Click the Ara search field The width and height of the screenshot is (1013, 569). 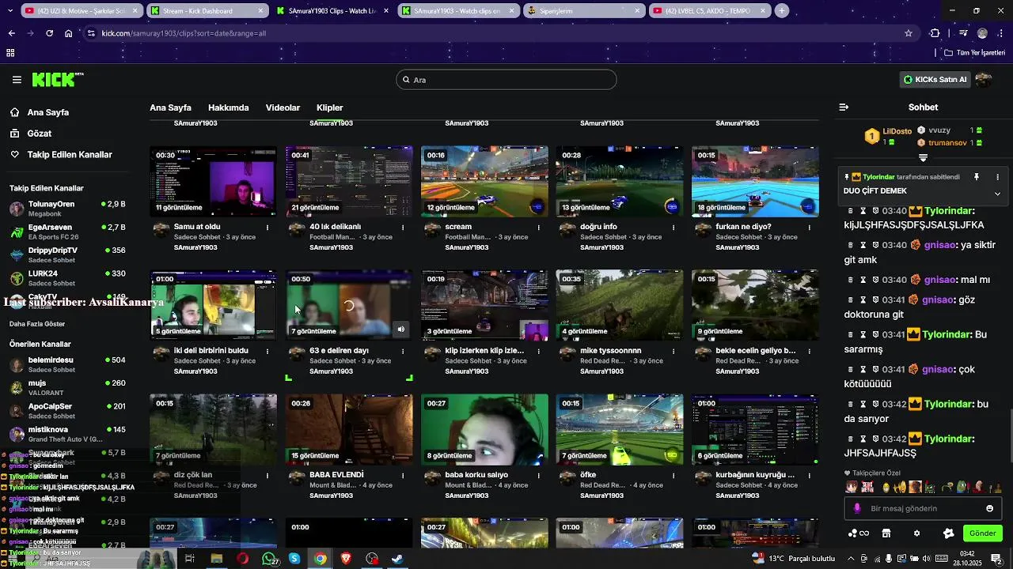click(x=506, y=80)
